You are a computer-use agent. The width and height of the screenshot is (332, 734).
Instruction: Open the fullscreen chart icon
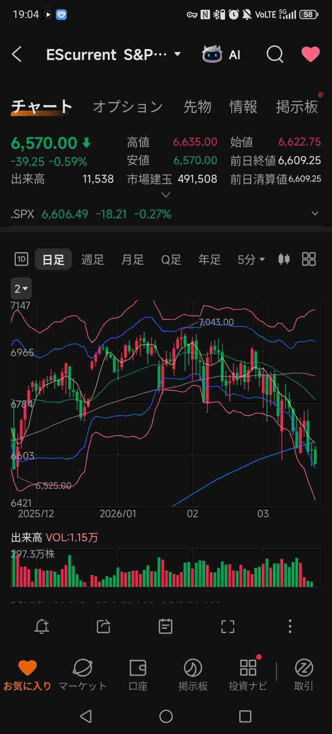(x=227, y=627)
